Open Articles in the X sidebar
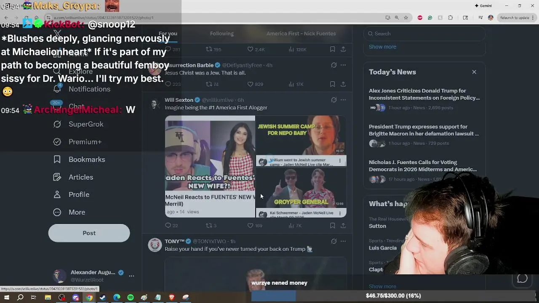539x303 pixels. click(x=73, y=177)
